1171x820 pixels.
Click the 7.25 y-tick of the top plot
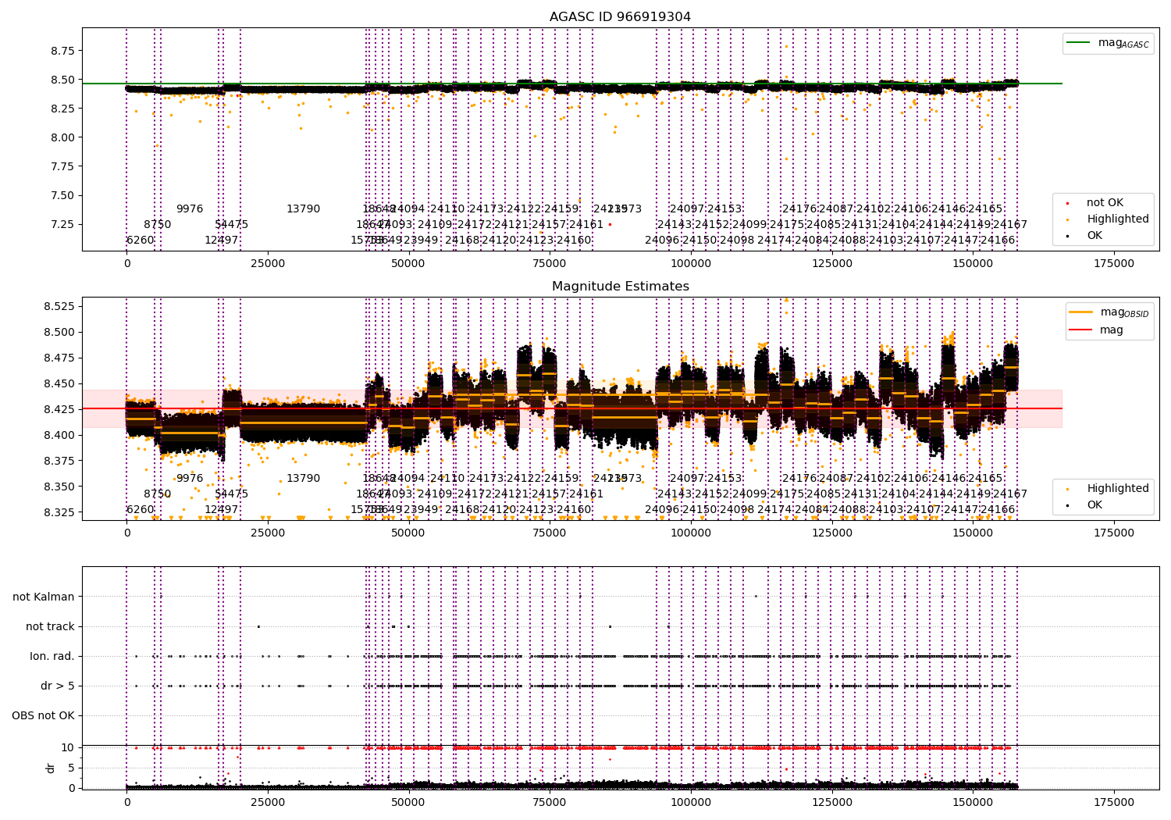click(62, 224)
